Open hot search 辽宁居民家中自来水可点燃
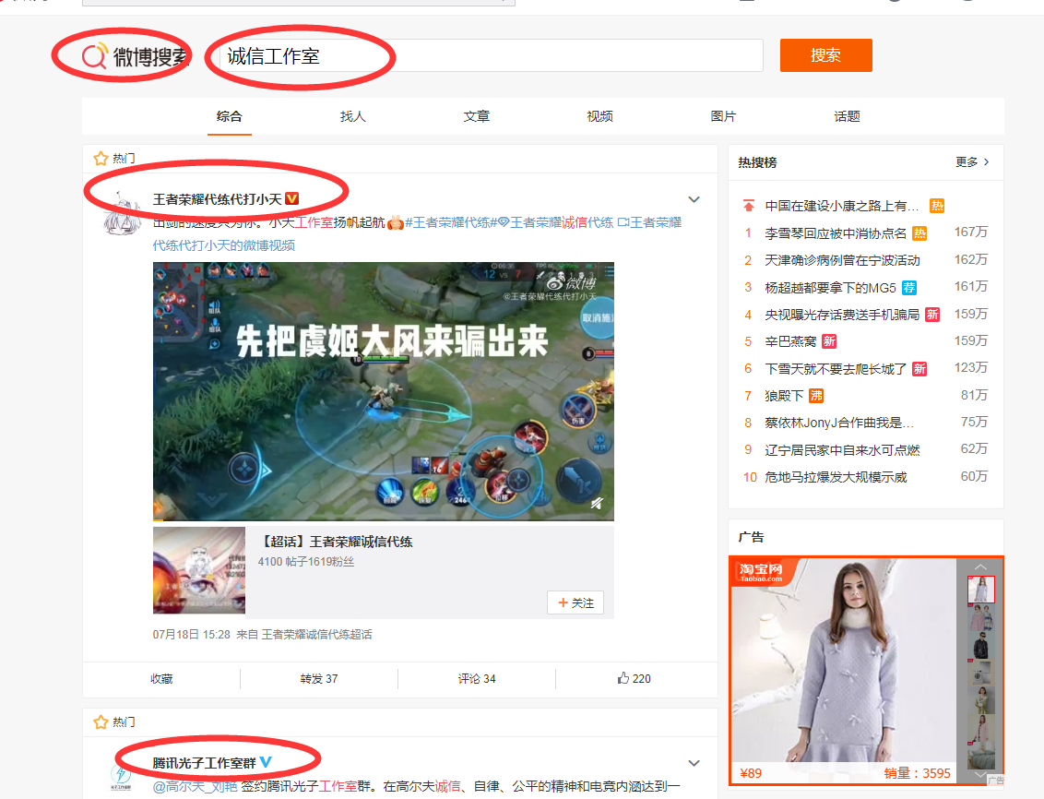The height and width of the screenshot is (799, 1044). [x=842, y=450]
